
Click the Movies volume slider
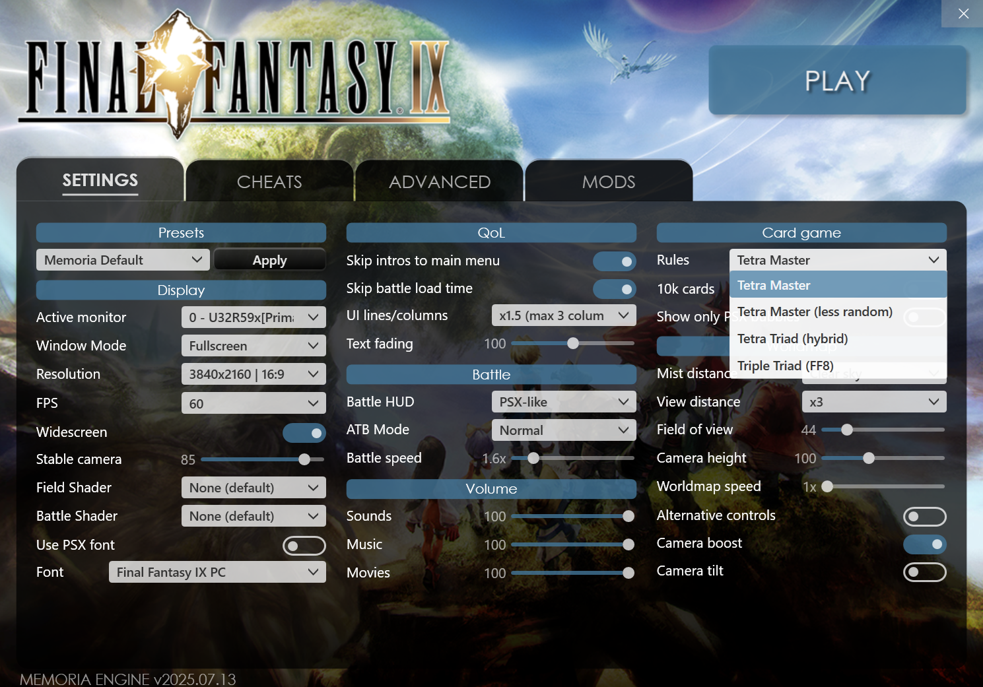pos(572,573)
